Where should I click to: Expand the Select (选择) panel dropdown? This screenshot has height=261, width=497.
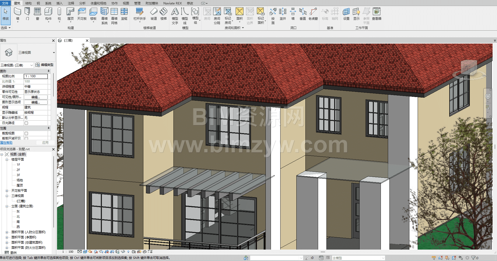tap(6, 28)
